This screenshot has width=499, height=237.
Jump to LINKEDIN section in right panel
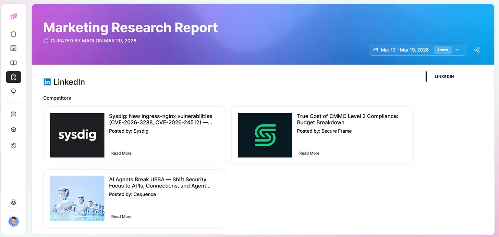tap(444, 77)
